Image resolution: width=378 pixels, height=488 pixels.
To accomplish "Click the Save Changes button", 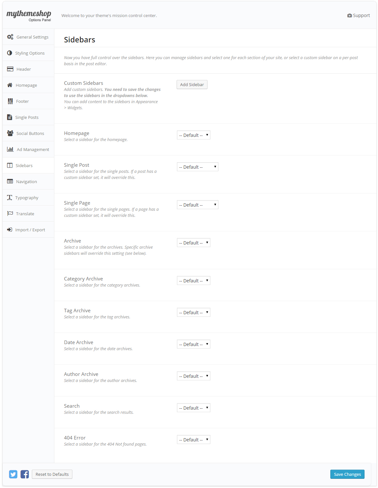I will tap(347, 474).
